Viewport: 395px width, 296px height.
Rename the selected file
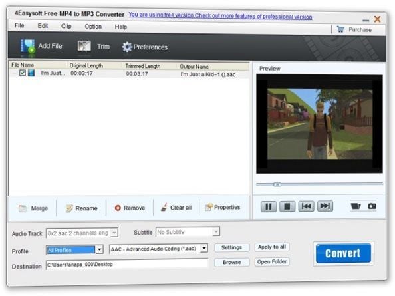pos(81,208)
